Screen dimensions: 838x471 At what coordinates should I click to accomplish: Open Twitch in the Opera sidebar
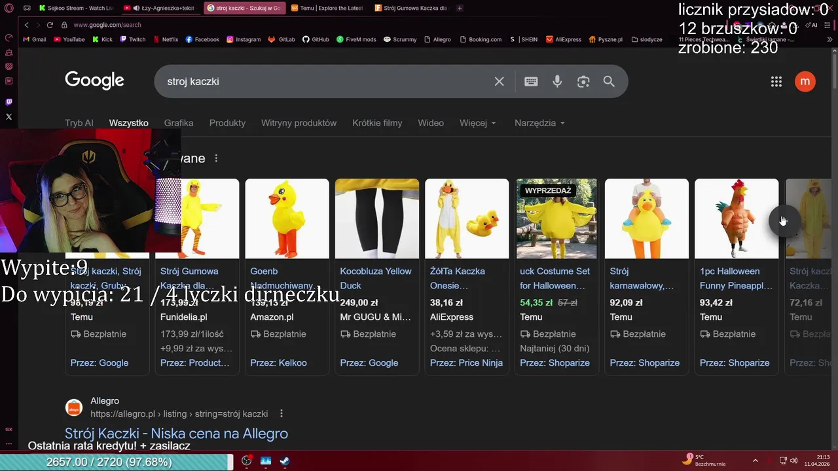click(x=9, y=102)
